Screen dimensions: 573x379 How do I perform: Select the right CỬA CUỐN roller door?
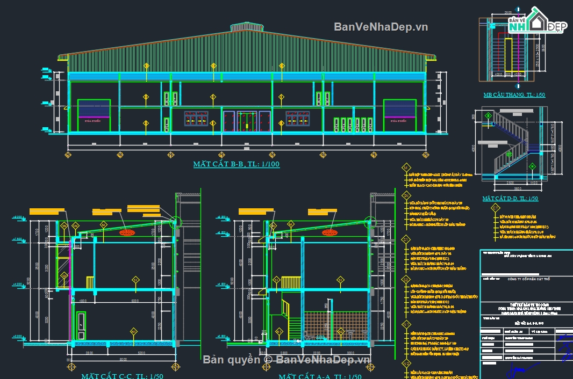(x=399, y=115)
